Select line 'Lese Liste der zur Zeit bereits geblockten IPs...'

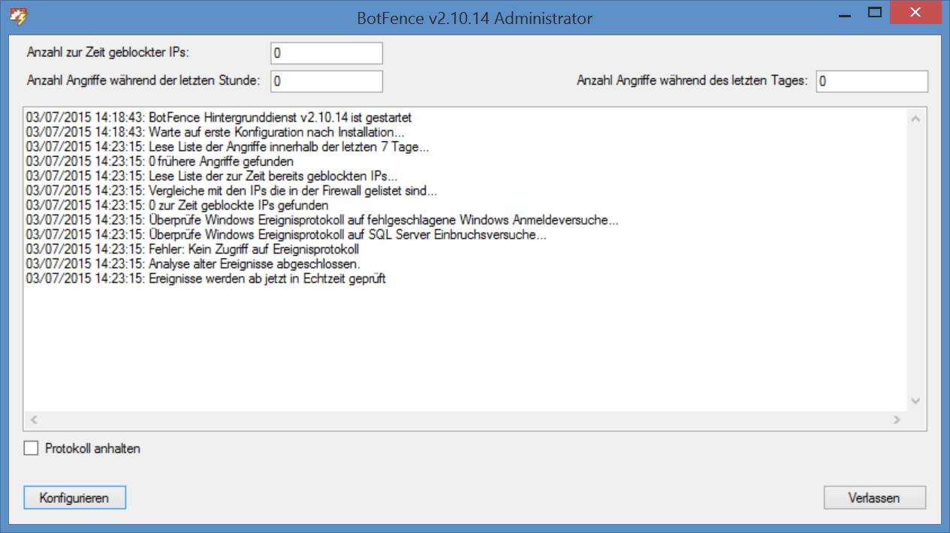click(212, 176)
